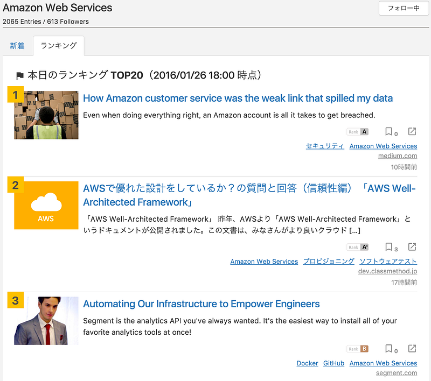
Task: Open segment.com entry external link icon
Action: point(412,349)
